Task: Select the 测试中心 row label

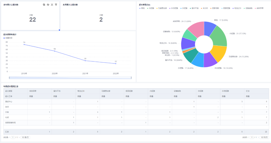Action: pyautogui.click(x=9, y=102)
